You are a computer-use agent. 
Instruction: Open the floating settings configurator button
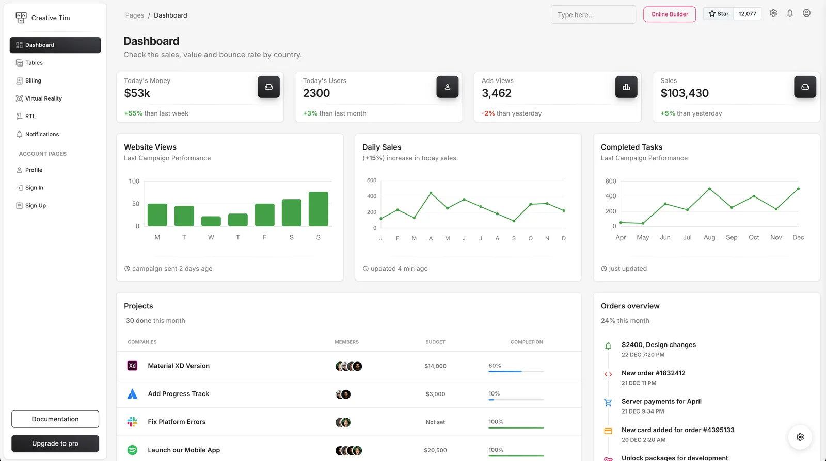[800, 437]
